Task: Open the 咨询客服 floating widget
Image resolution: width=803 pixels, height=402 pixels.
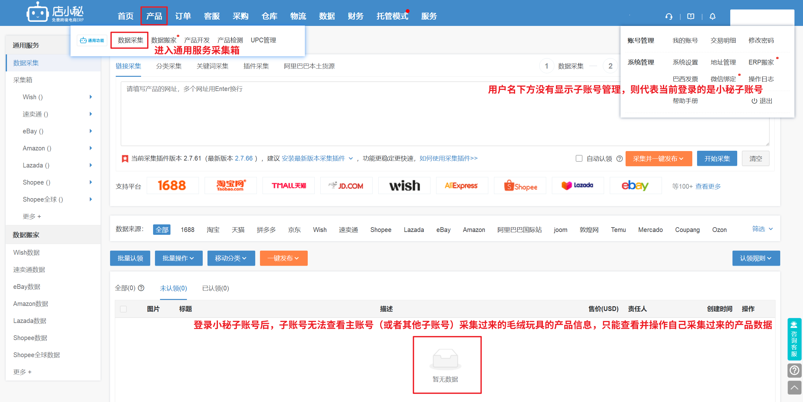Action: (x=794, y=339)
